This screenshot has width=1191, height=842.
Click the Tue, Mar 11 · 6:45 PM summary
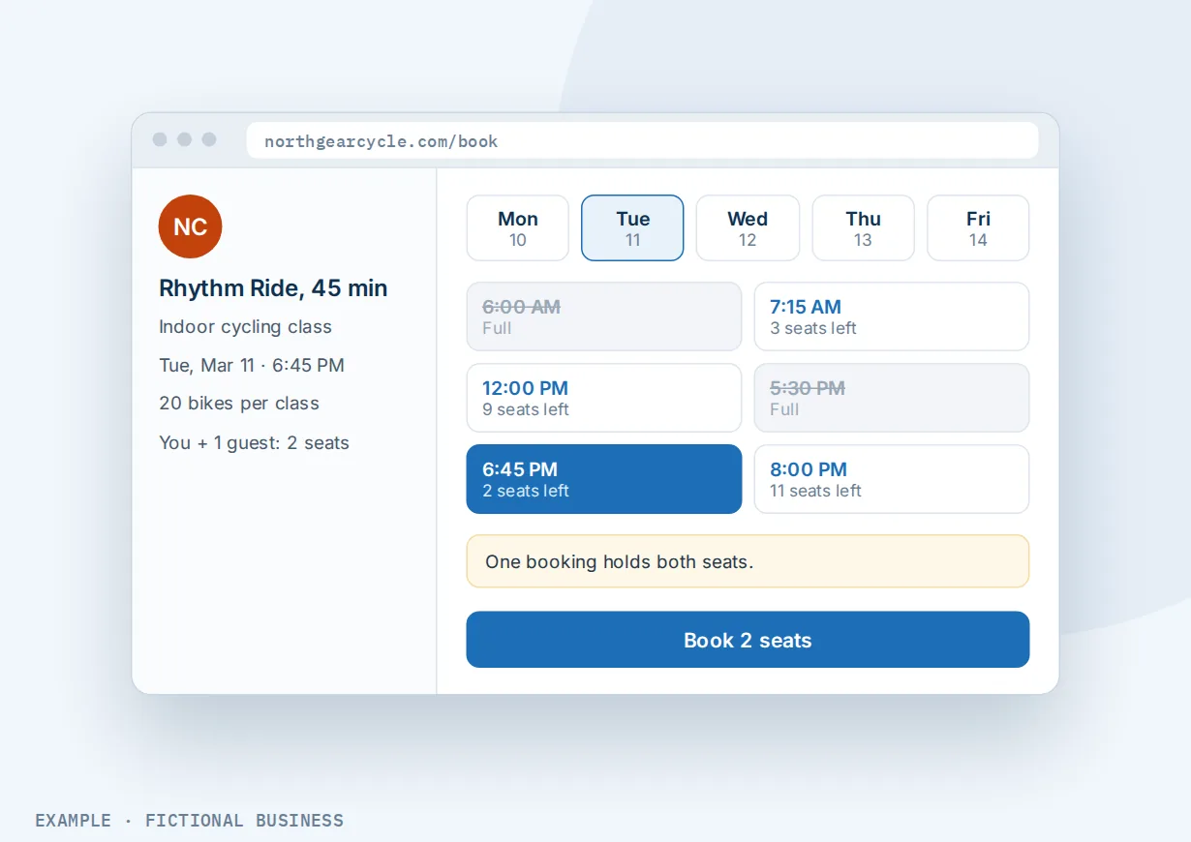pyautogui.click(x=252, y=366)
